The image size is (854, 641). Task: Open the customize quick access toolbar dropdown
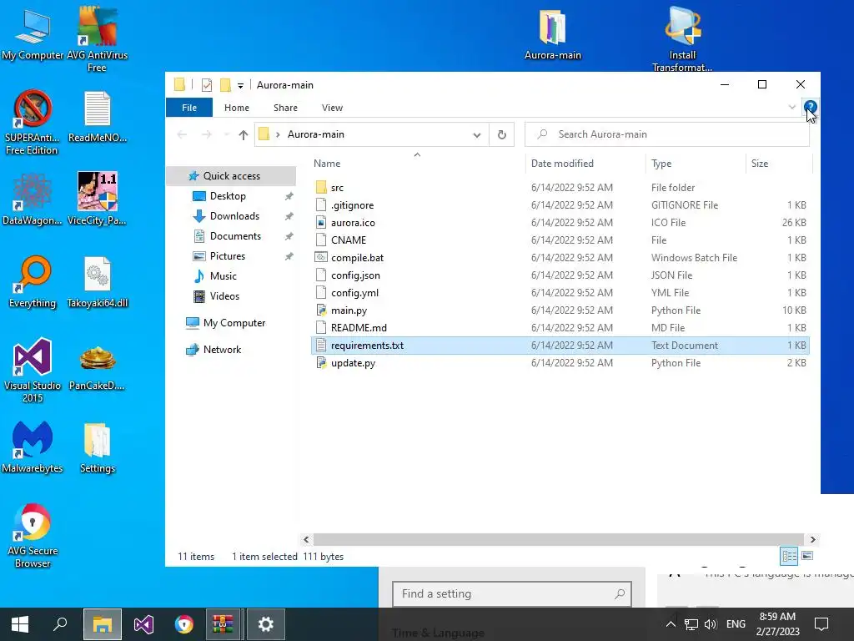(x=240, y=86)
